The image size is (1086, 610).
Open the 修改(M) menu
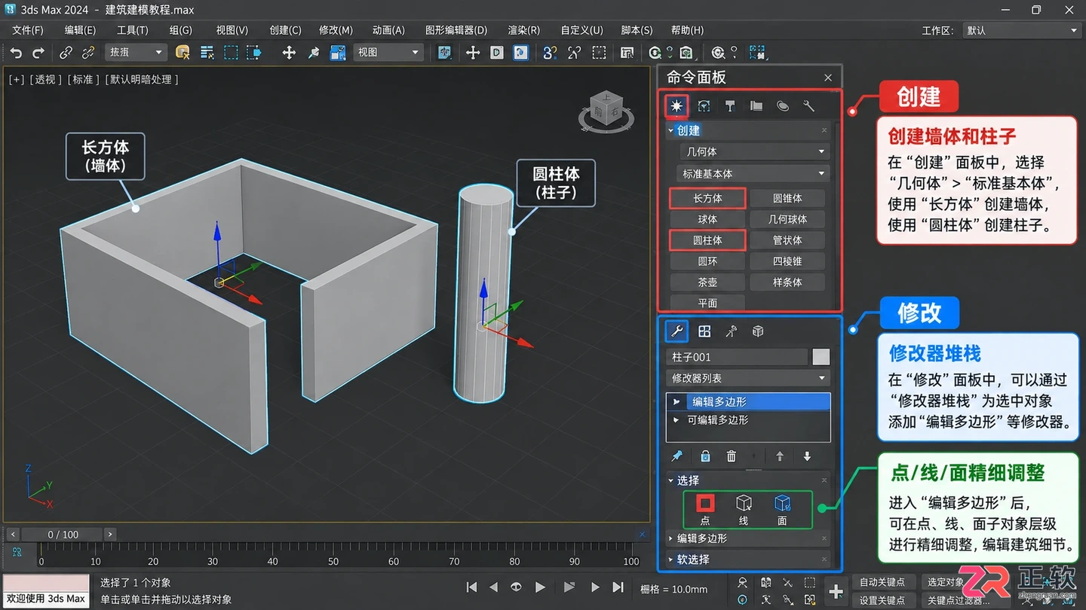(x=336, y=30)
